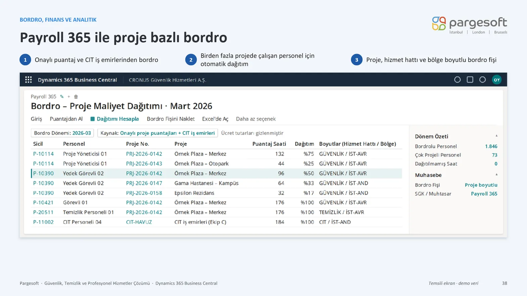
Task: Select the Gama Hastanesi – Kampüs cell
Action: click(206, 183)
